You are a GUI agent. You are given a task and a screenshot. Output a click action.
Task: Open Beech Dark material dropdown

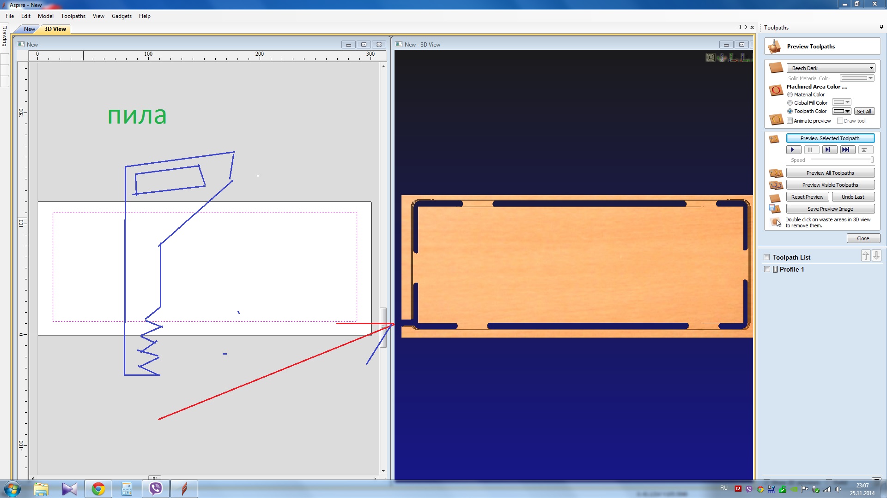(x=830, y=68)
